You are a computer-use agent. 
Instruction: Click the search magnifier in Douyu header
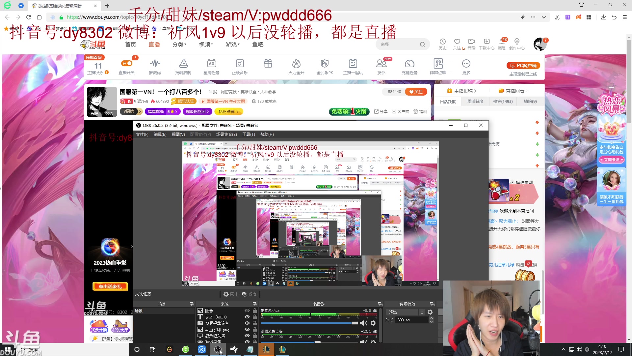tap(422, 44)
